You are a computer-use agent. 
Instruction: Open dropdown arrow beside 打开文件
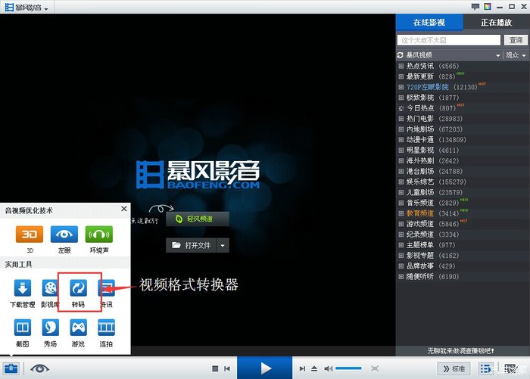(x=223, y=245)
